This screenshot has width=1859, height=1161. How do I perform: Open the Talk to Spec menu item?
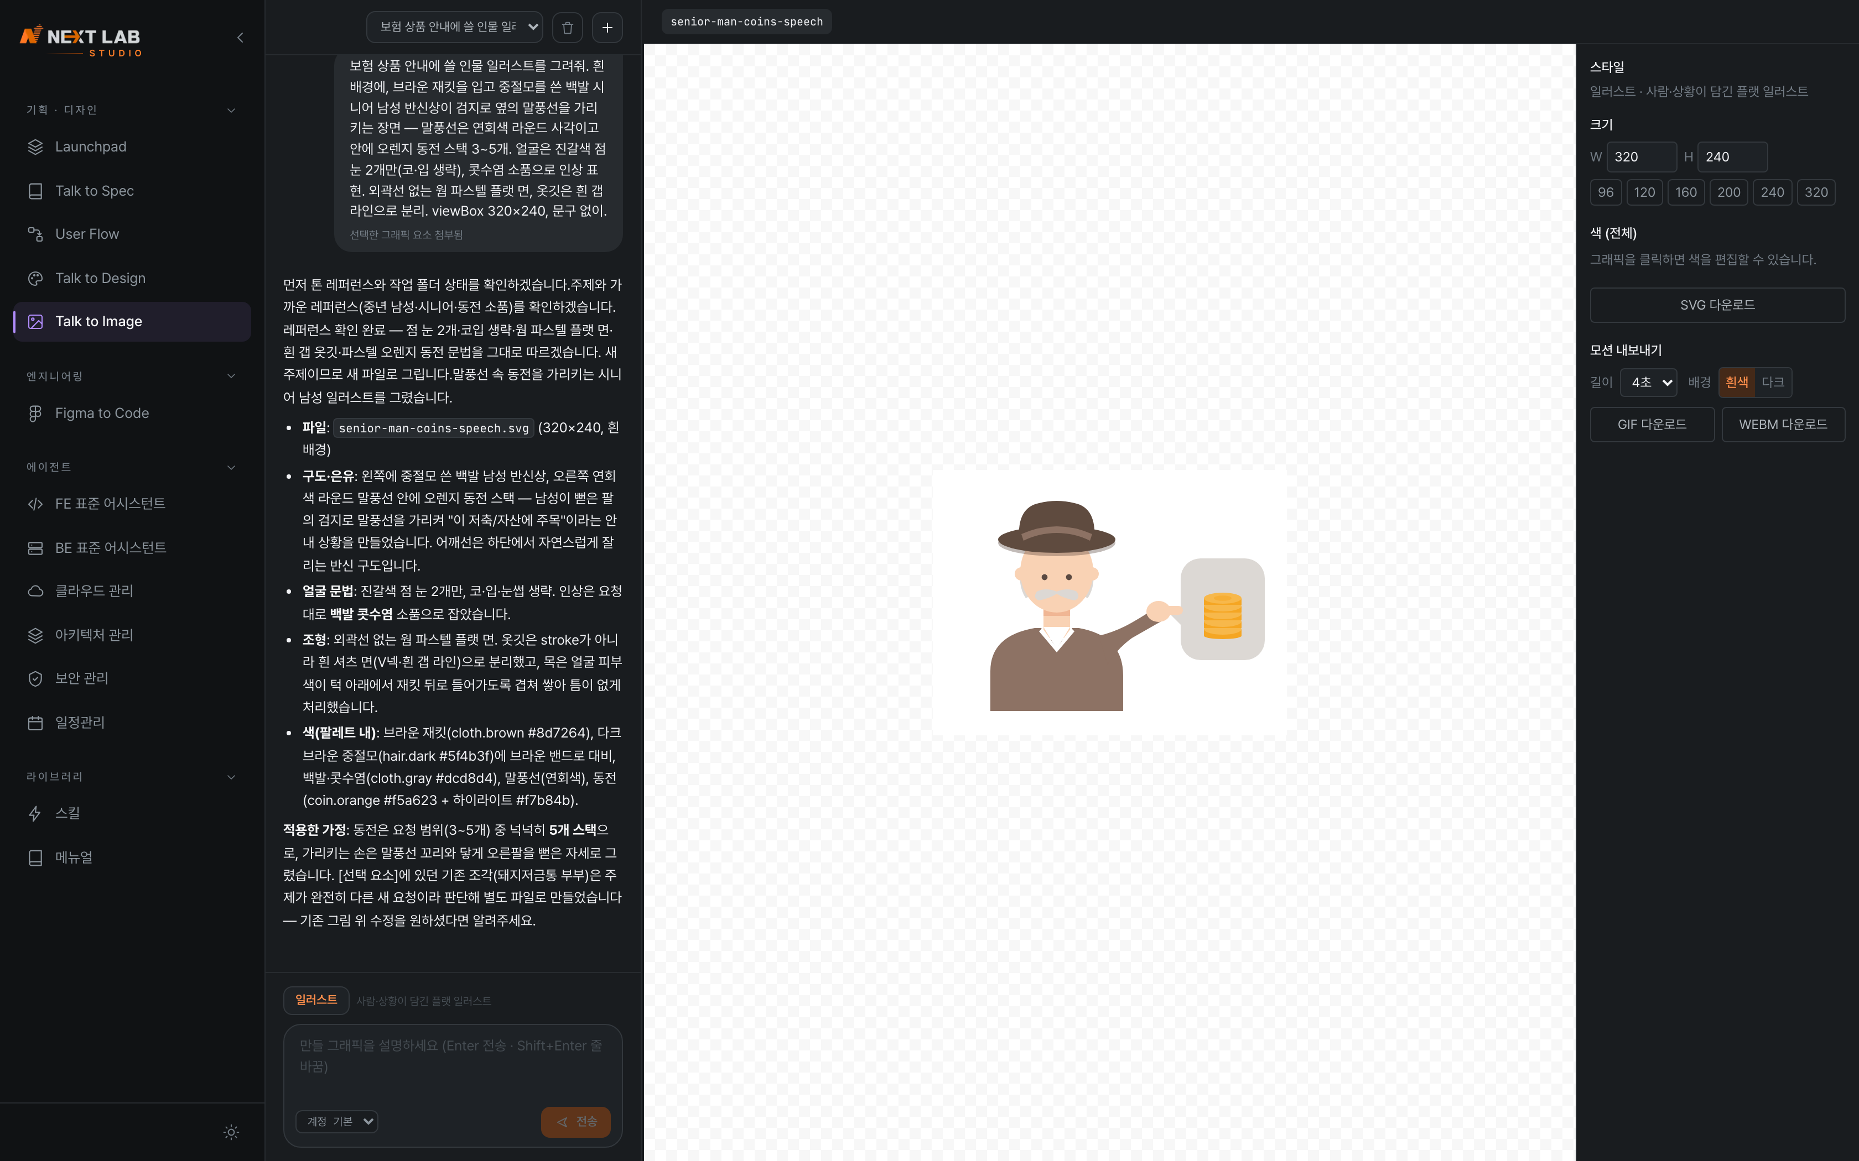coord(132,191)
